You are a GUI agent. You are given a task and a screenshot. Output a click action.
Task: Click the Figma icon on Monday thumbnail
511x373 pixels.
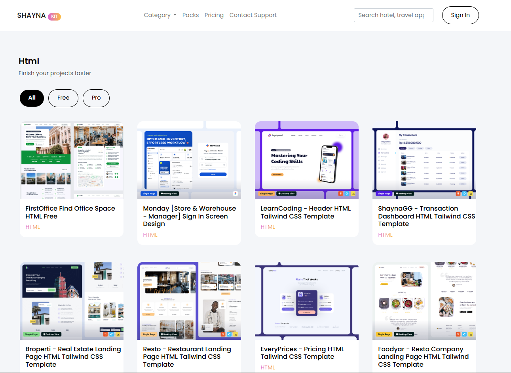click(x=236, y=194)
